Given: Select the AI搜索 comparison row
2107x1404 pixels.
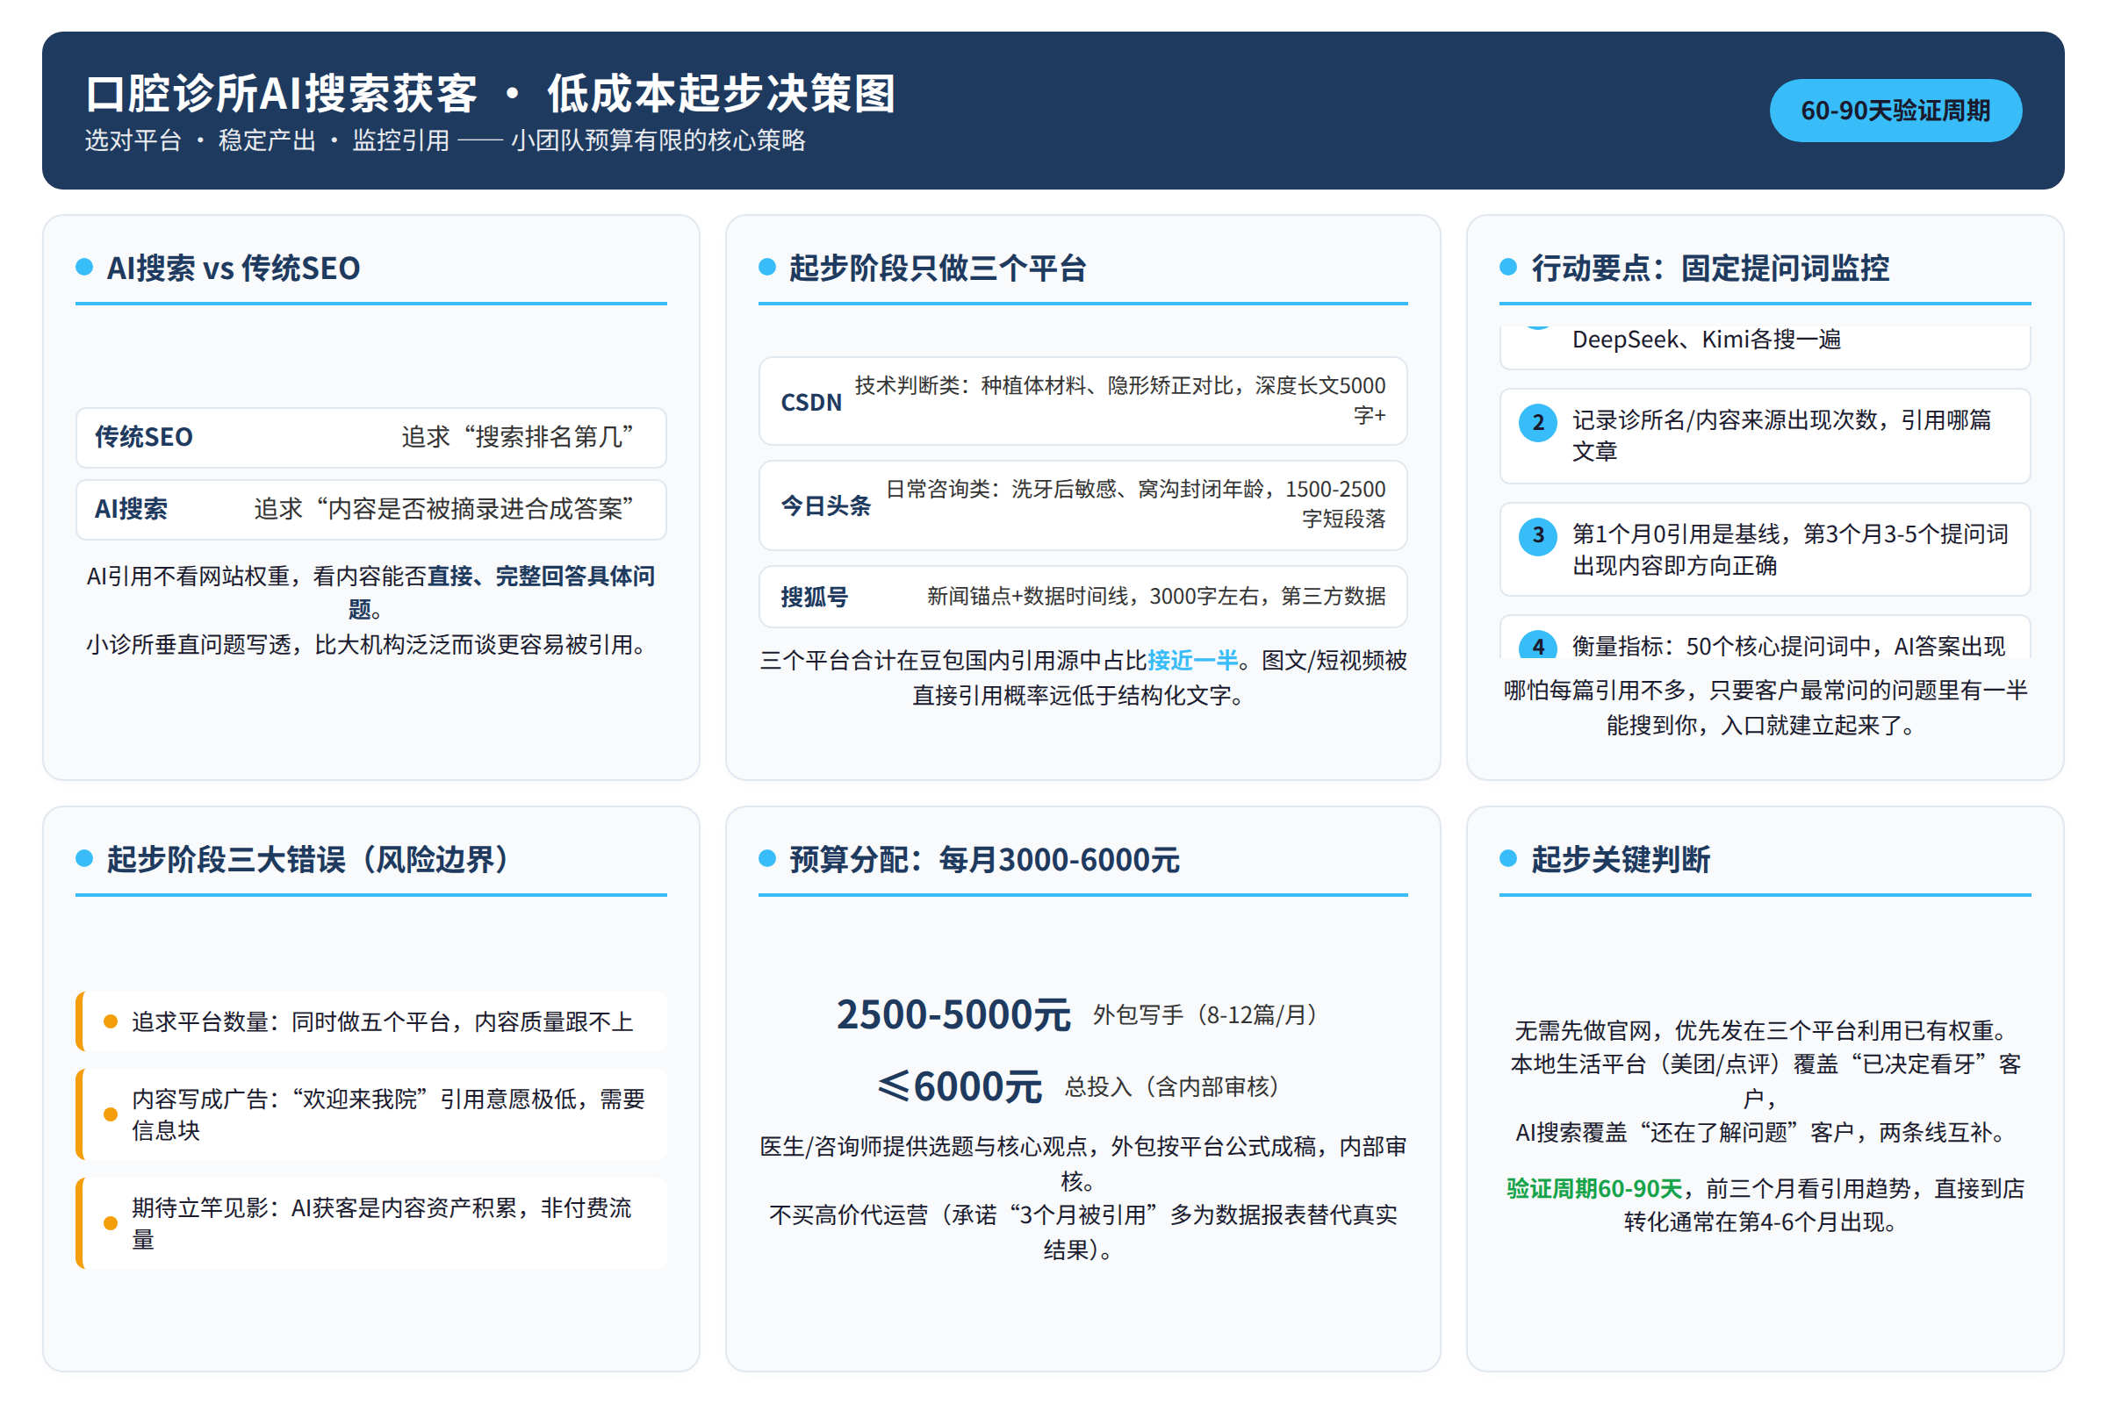Looking at the screenshot, I should tap(370, 510).
